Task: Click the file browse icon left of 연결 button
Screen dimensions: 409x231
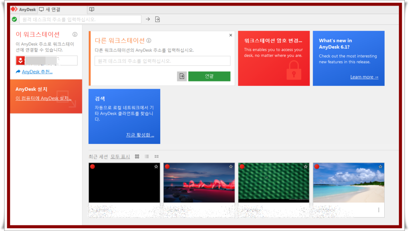Action: click(x=182, y=76)
